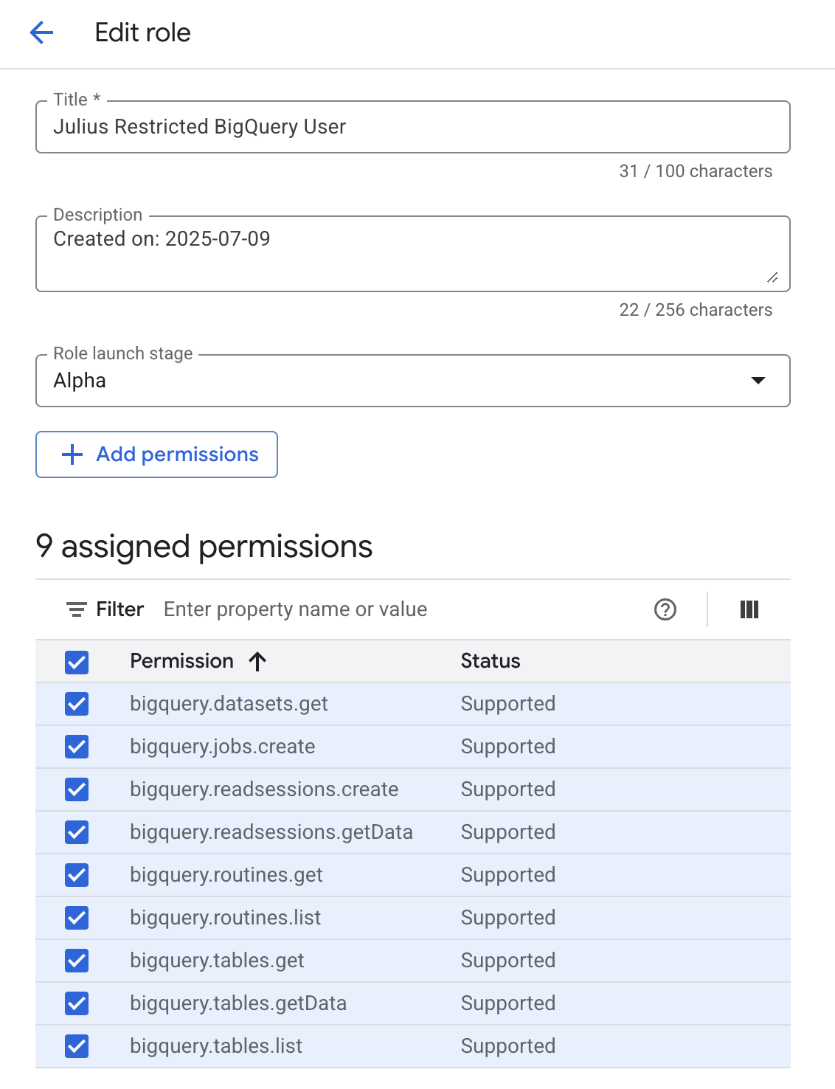Select the bigquery.readsessions.getData row text
The image size is (835, 1089).
point(271,832)
